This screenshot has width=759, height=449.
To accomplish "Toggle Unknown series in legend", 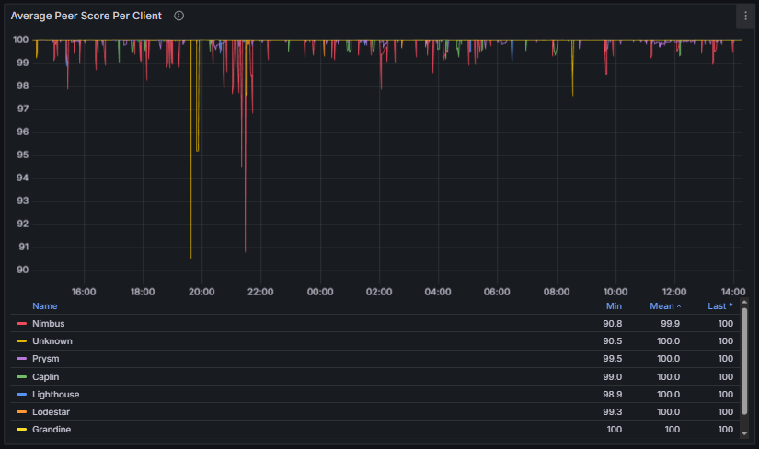I will click(x=52, y=341).
